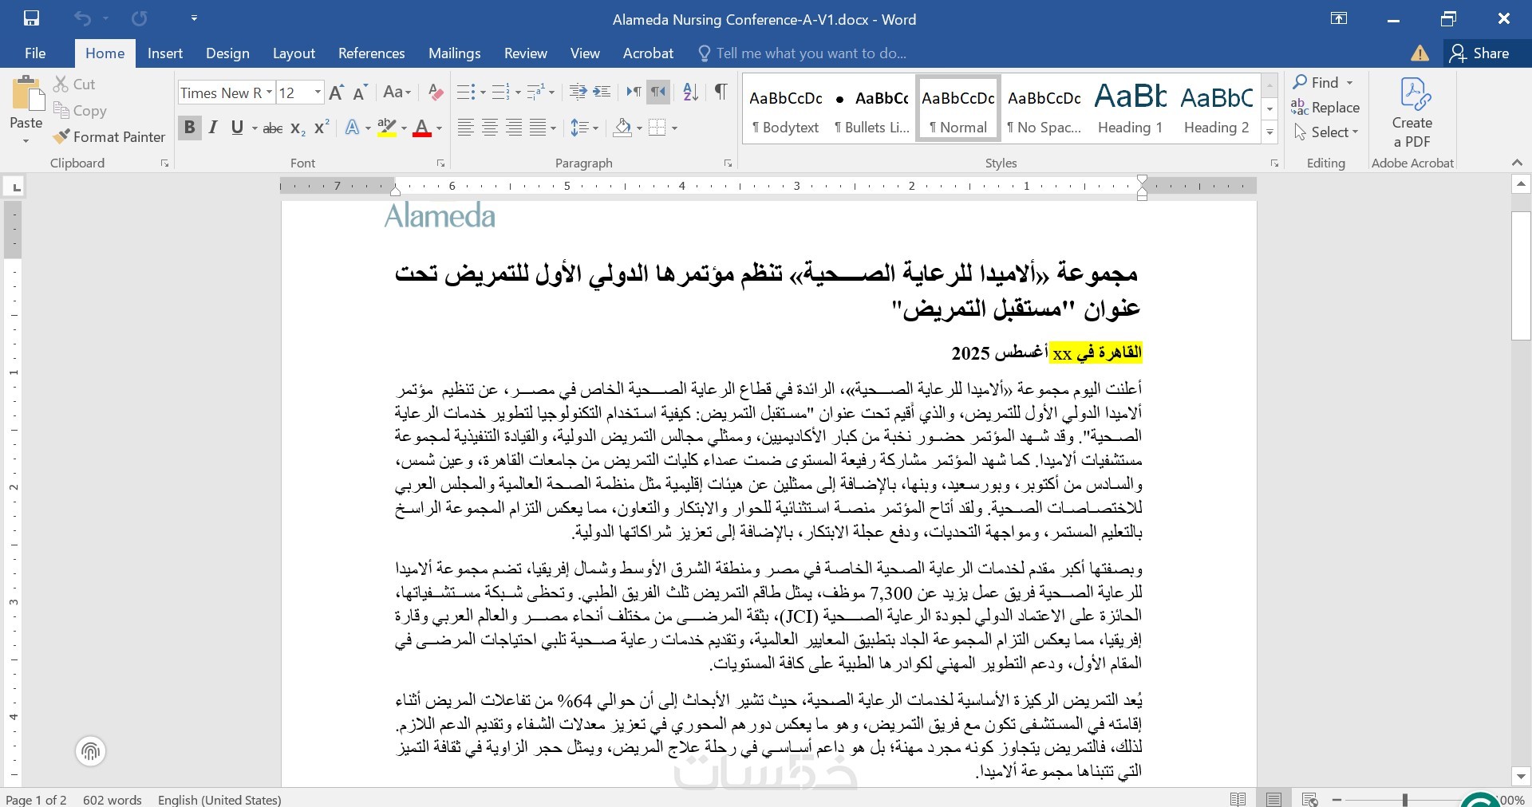Decrease the paragraph indent

point(578,93)
